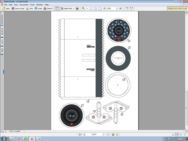The width and height of the screenshot is (188, 141).
Task: Switch to Facing pages layout
Action: (185, 134)
